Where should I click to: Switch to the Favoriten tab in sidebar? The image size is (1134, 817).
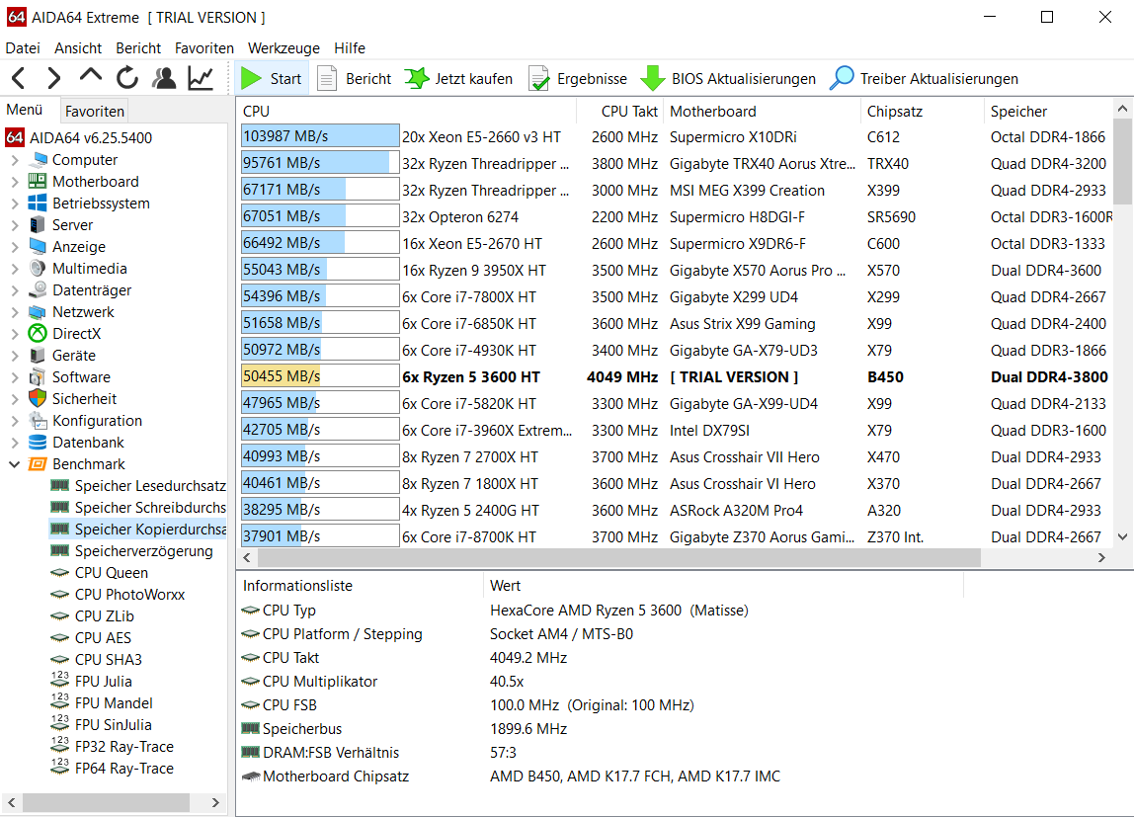[94, 111]
